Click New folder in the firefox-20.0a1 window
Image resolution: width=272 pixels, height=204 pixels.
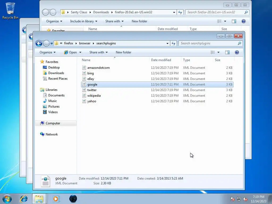[x=139, y=21]
